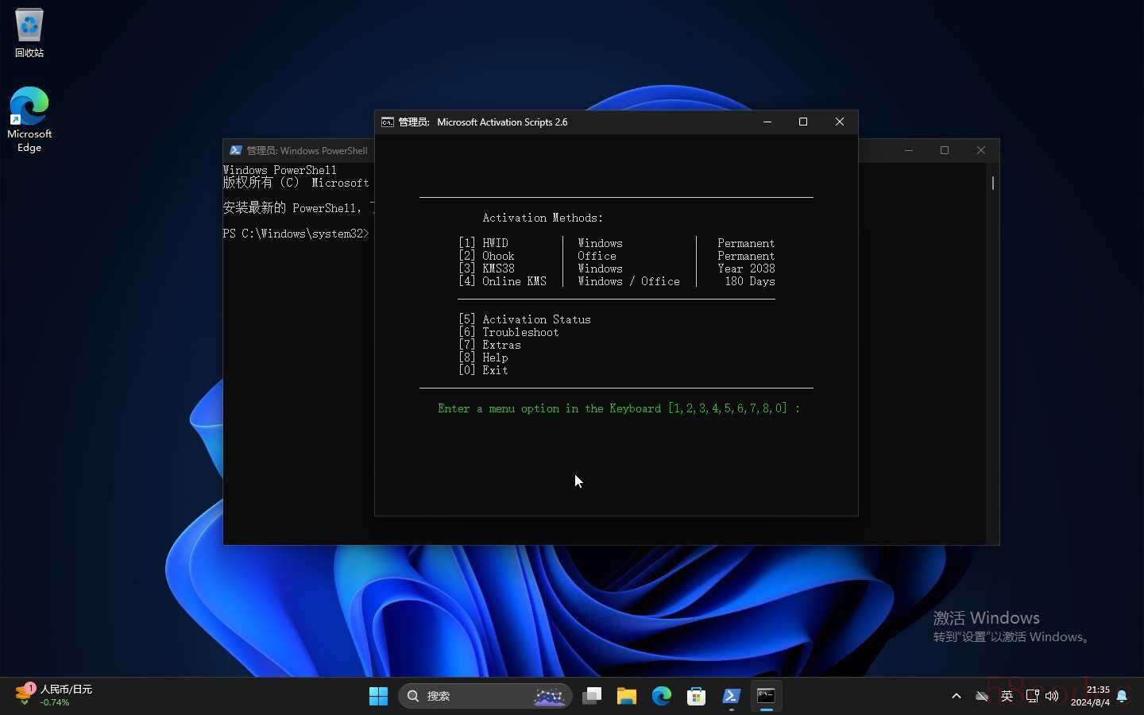Open the Windows Start menu
The image size is (1144, 715).
coord(378,696)
